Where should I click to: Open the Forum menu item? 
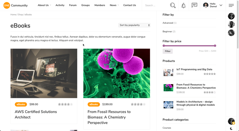click(x=73, y=5)
